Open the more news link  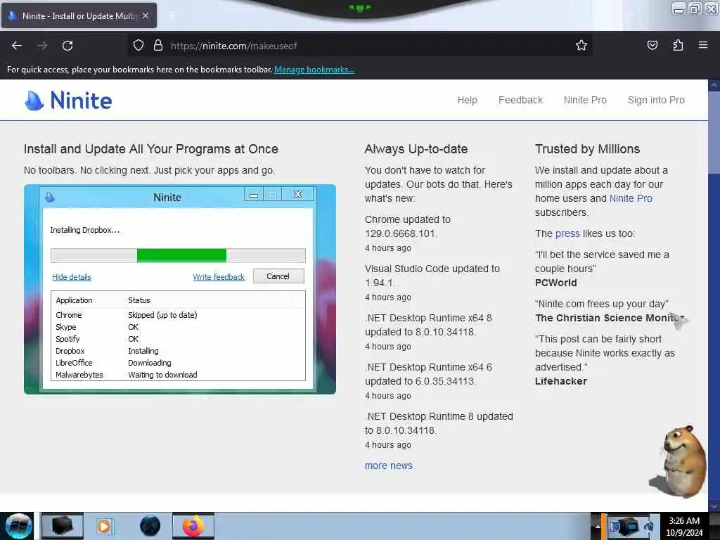coord(388,465)
